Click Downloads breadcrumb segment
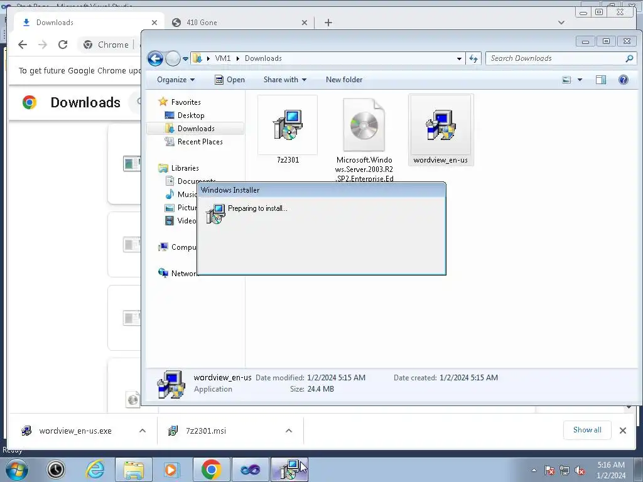Image resolution: width=643 pixels, height=482 pixels. point(263,58)
